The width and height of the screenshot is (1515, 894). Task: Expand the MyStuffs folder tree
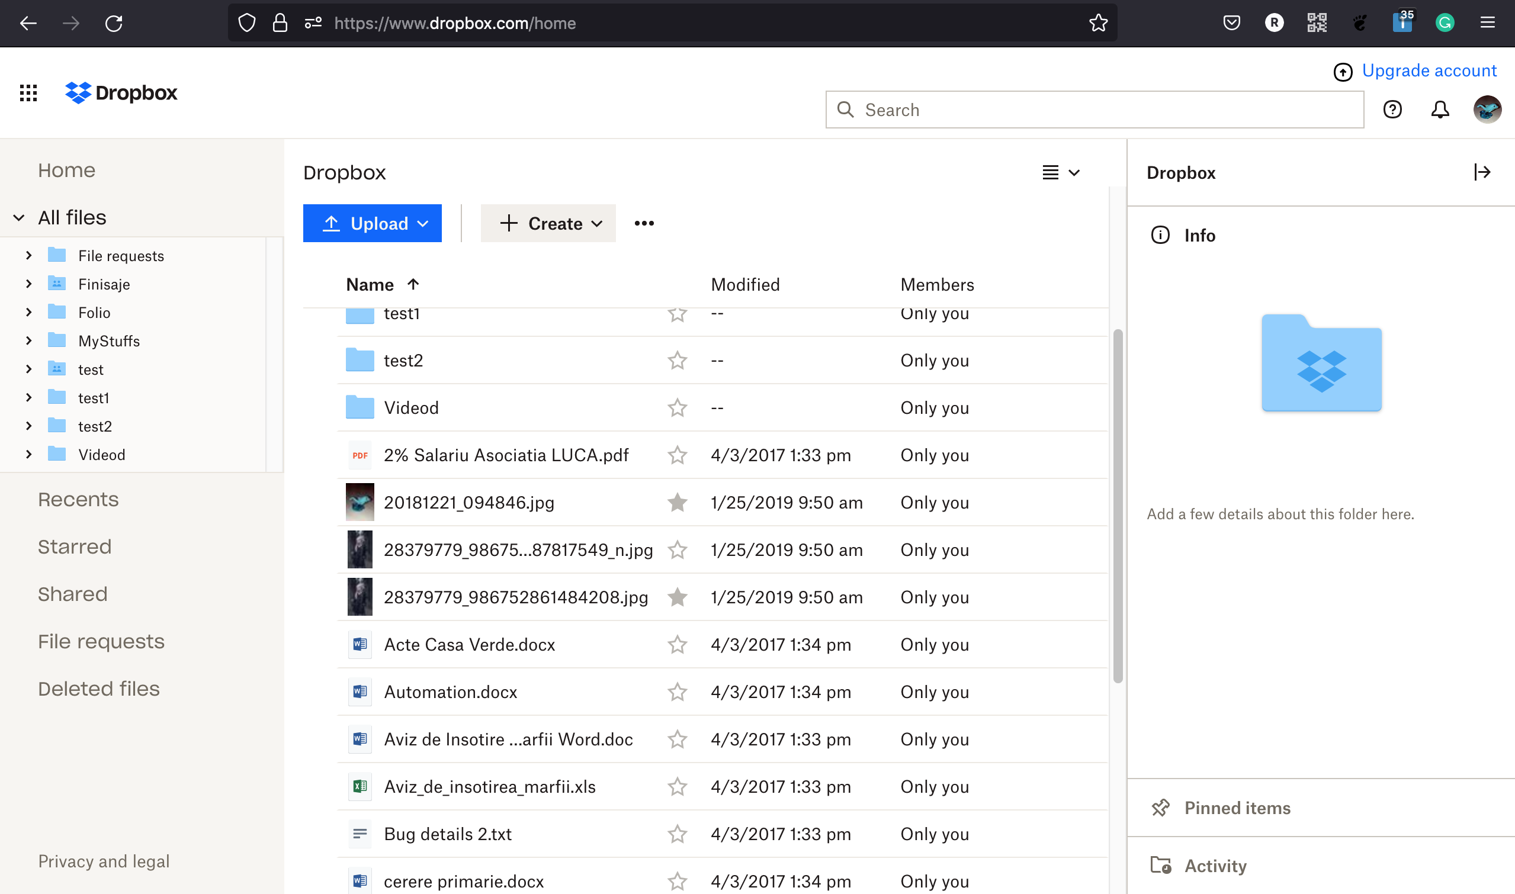click(28, 340)
